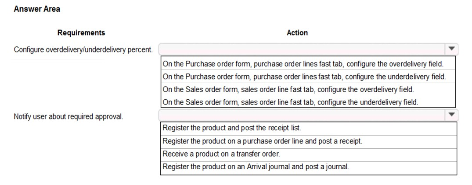Click the Answer Area heading
The image size is (472, 185).
tap(37, 9)
